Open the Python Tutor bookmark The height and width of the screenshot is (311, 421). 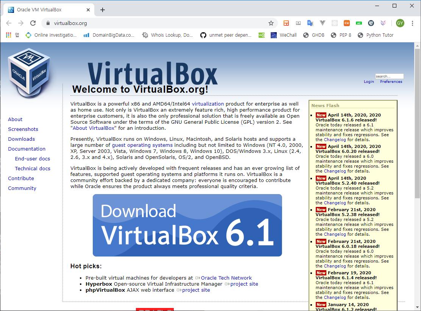coord(376,35)
